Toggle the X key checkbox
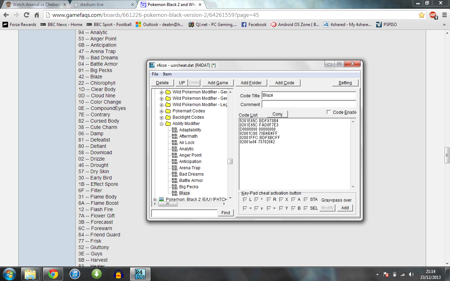Screen dimensions: 450x281 (281, 200)
